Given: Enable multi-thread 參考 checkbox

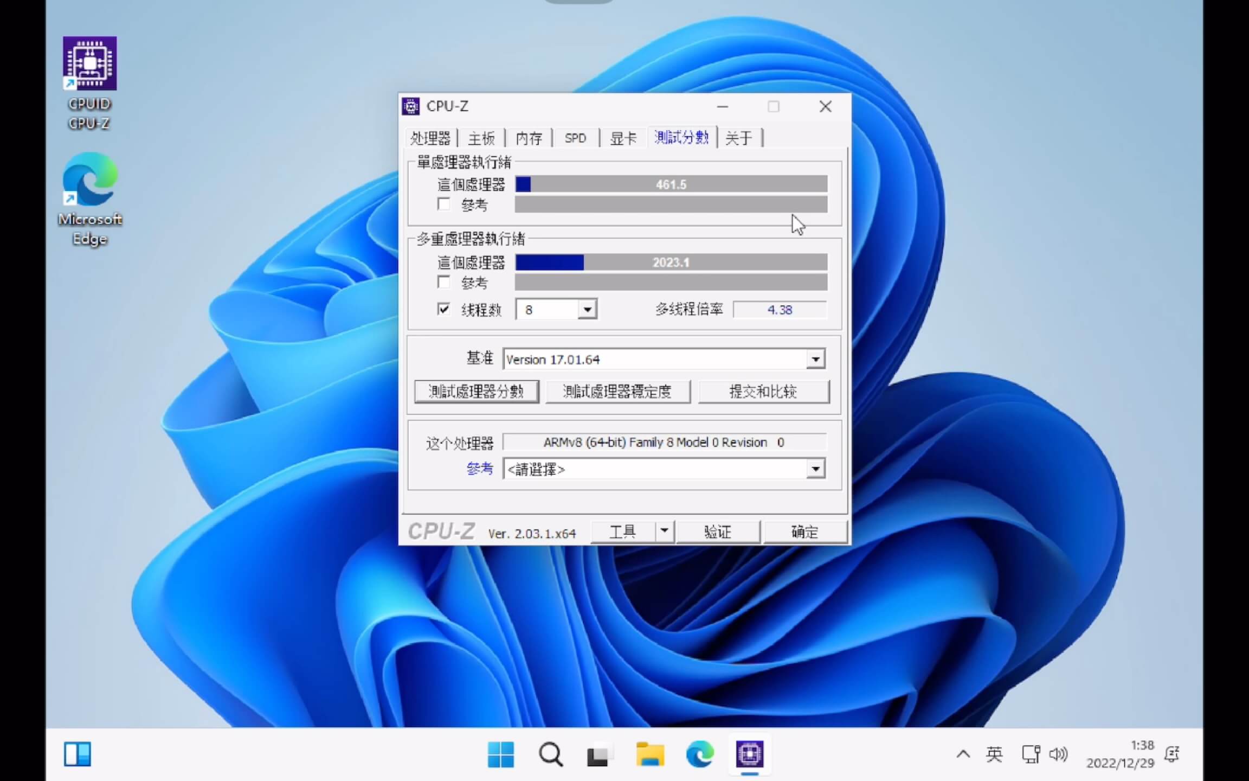Looking at the screenshot, I should [x=443, y=283].
